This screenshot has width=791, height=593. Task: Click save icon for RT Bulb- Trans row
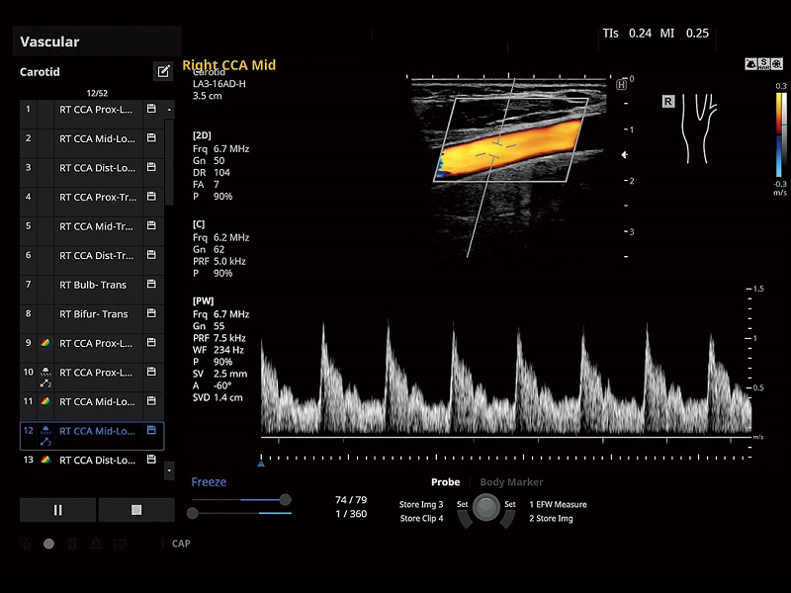pos(151,285)
